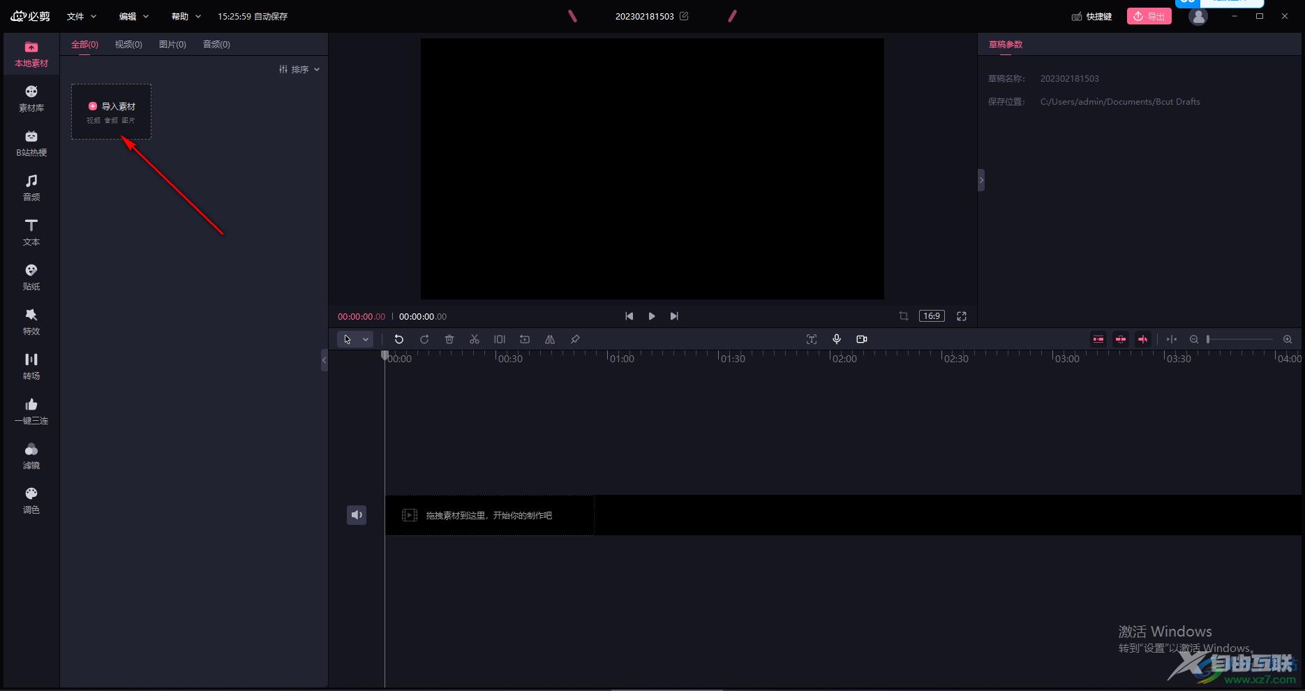1305x691 pixels.
Task: Click the timeline zoom slider
Action: pyautogui.click(x=1240, y=339)
